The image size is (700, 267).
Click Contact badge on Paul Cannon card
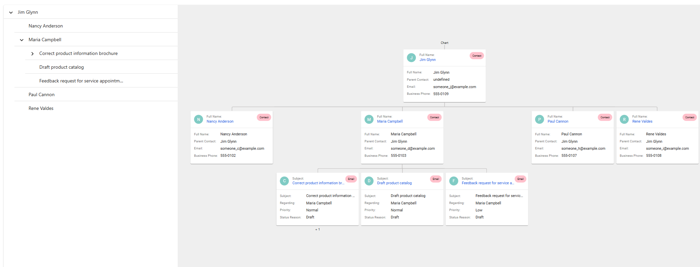click(605, 117)
